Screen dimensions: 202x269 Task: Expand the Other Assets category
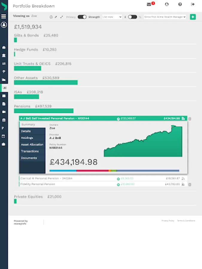click(26, 78)
